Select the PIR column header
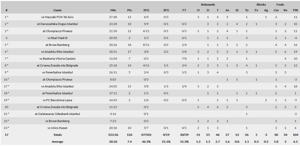Viewport: 300px width, 146px height. [295, 10]
